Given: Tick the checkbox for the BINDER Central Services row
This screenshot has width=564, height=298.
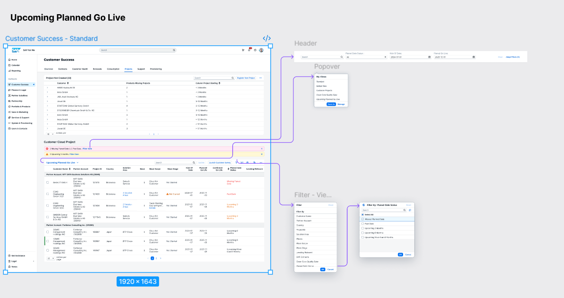Looking at the screenshot, I should point(47,217).
